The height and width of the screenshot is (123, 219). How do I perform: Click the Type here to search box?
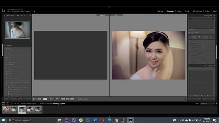point(31,120)
